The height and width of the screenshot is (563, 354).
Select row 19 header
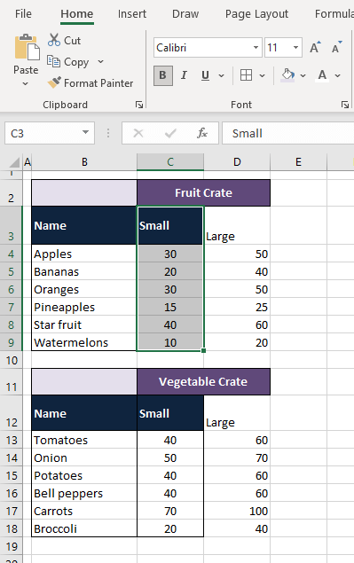(x=12, y=546)
